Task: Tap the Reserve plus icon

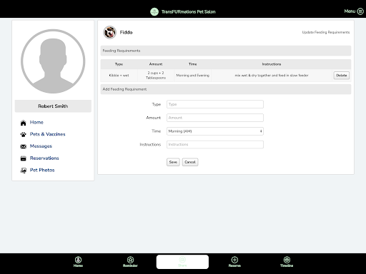Action: pyautogui.click(x=234, y=260)
